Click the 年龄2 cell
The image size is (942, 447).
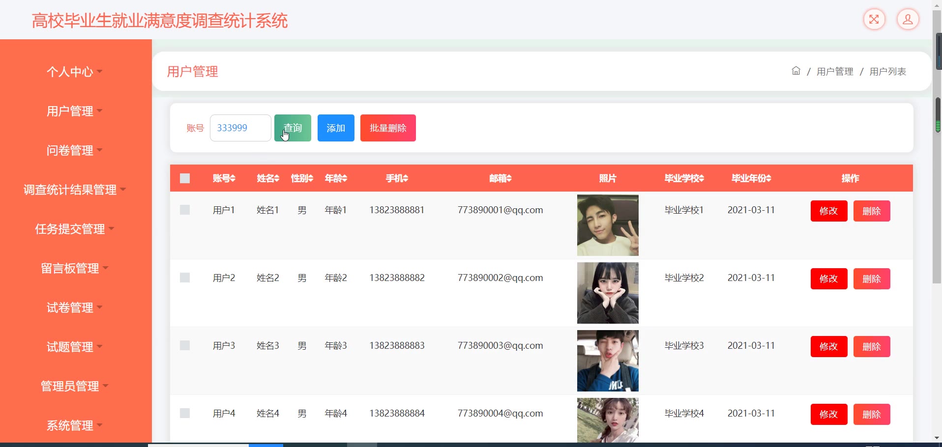(336, 278)
